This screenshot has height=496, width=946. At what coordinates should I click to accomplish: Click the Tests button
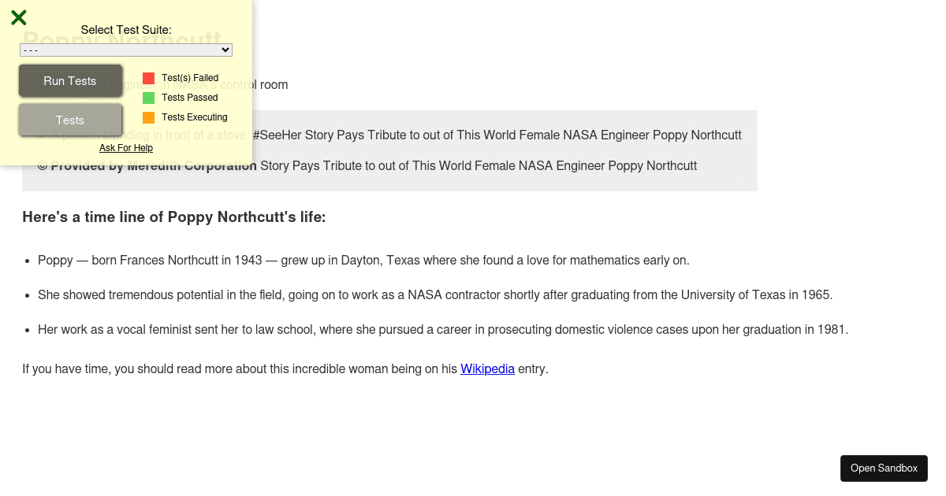70,120
